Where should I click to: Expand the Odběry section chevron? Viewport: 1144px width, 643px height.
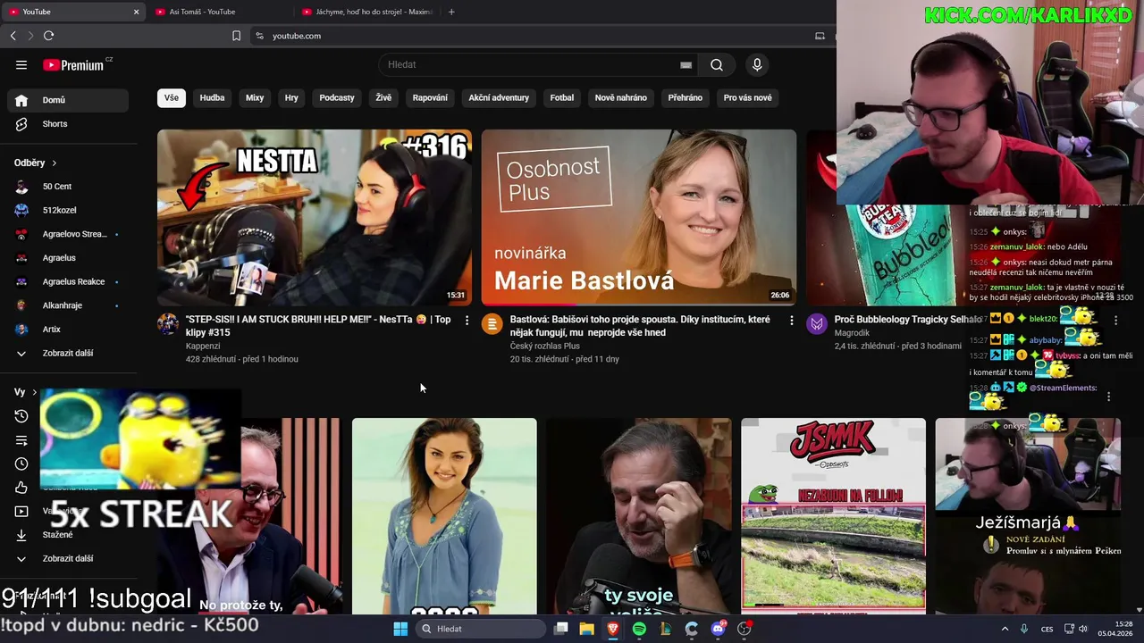pyautogui.click(x=54, y=163)
